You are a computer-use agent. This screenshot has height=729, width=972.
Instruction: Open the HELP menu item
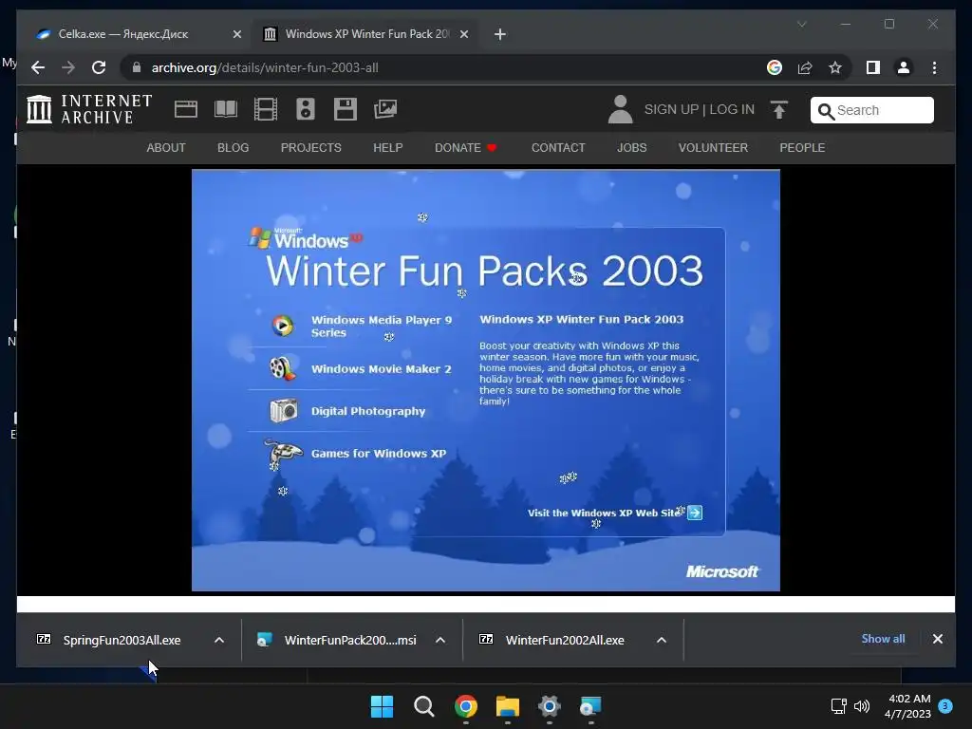point(387,147)
